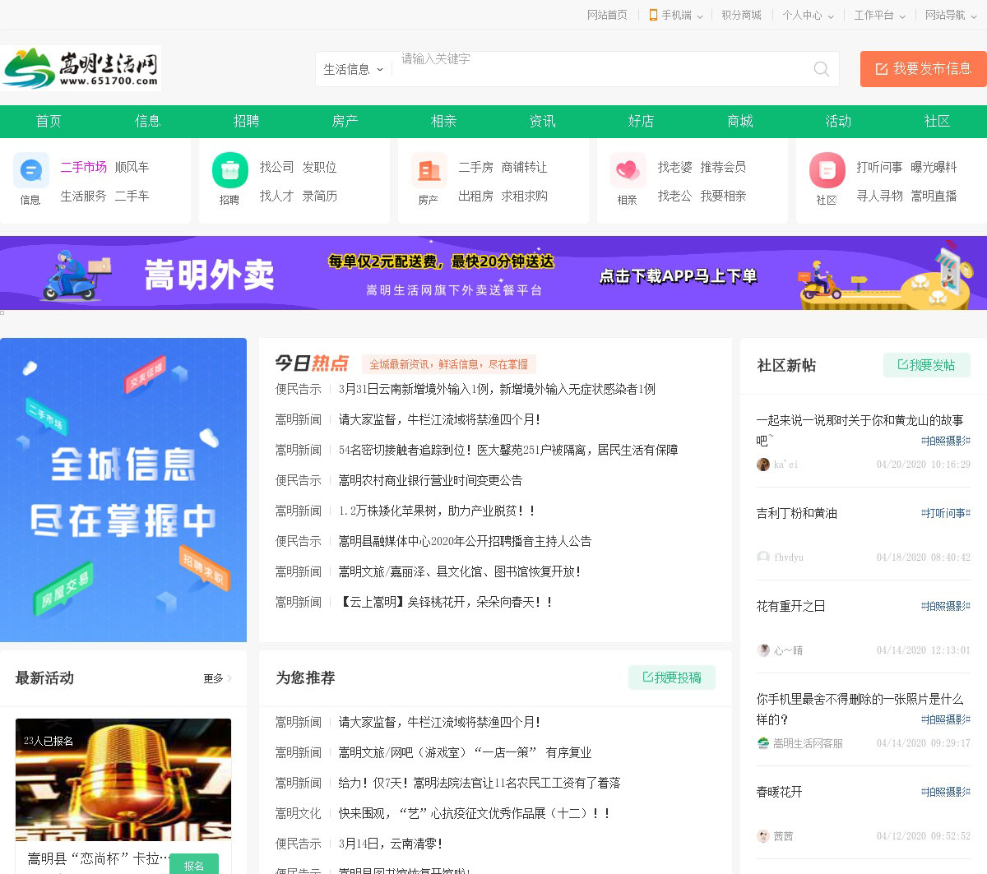The height and width of the screenshot is (874, 987).
Task: Open the 个人中心 dropdown menu
Action: [x=808, y=16]
